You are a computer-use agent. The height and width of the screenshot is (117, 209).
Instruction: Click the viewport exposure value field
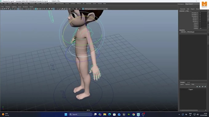coord(73,9)
